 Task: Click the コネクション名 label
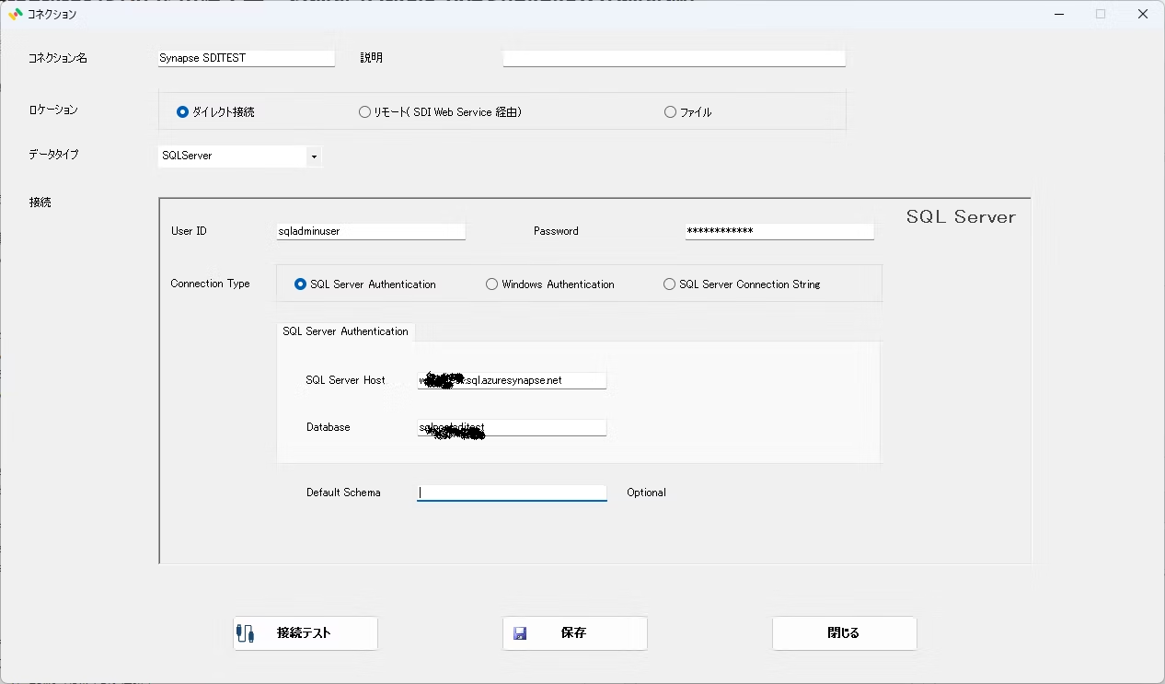(58, 58)
